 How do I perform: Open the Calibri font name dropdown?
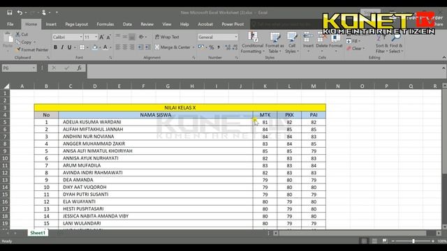[81, 37]
